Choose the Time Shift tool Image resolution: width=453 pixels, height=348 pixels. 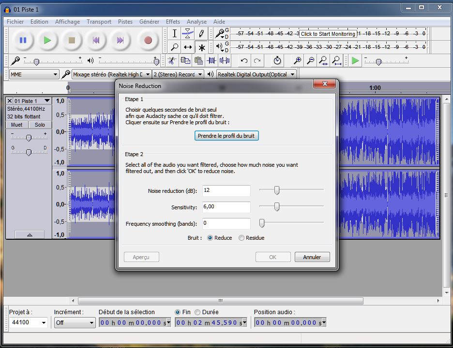click(188, 47)
